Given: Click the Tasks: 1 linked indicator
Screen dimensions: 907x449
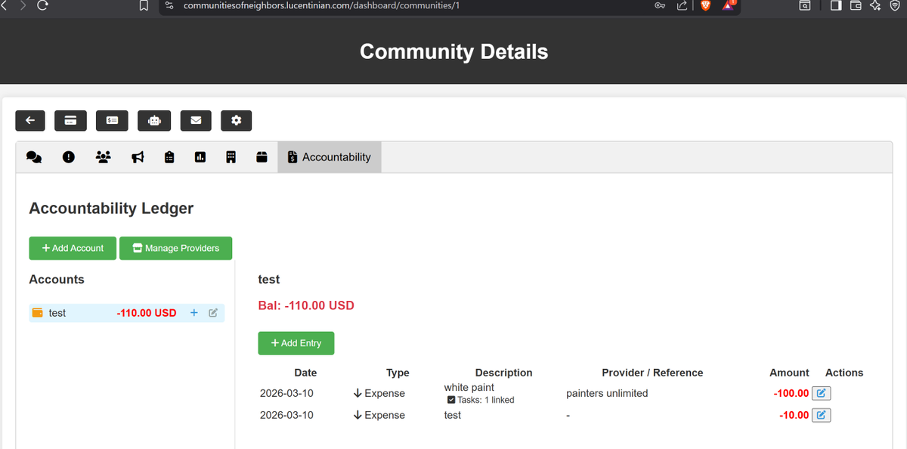Looking at the screenshot, I should point(481,400).
